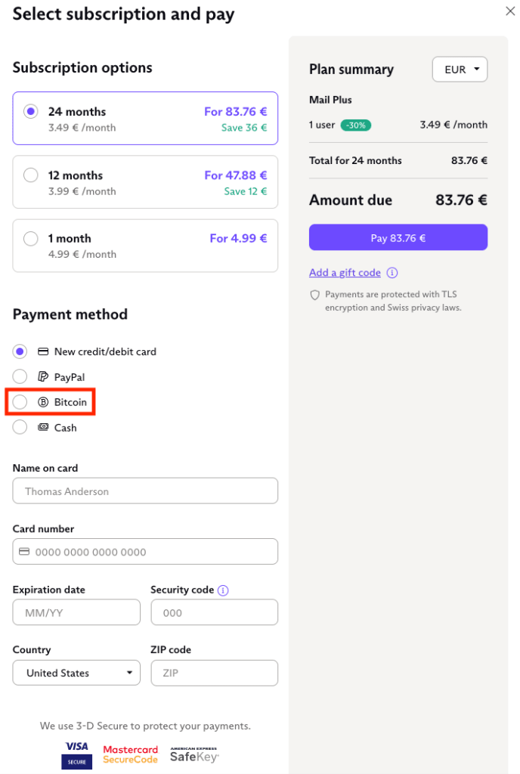Focus the Name on card field
Screen dimensions: 520x774
click(x=145, y=491)
